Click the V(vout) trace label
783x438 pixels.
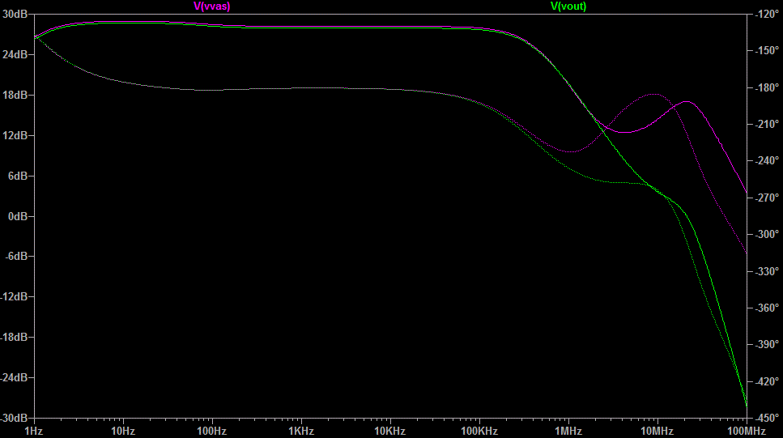(568, 6)
